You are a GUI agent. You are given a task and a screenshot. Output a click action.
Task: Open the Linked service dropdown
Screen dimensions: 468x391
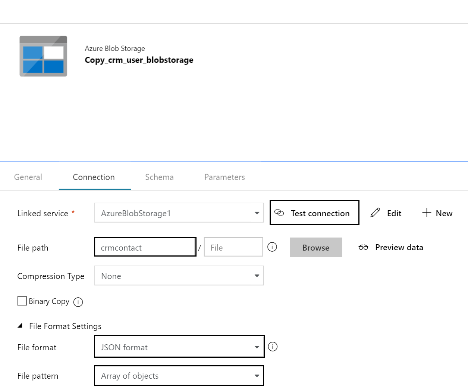pos(179,213)
